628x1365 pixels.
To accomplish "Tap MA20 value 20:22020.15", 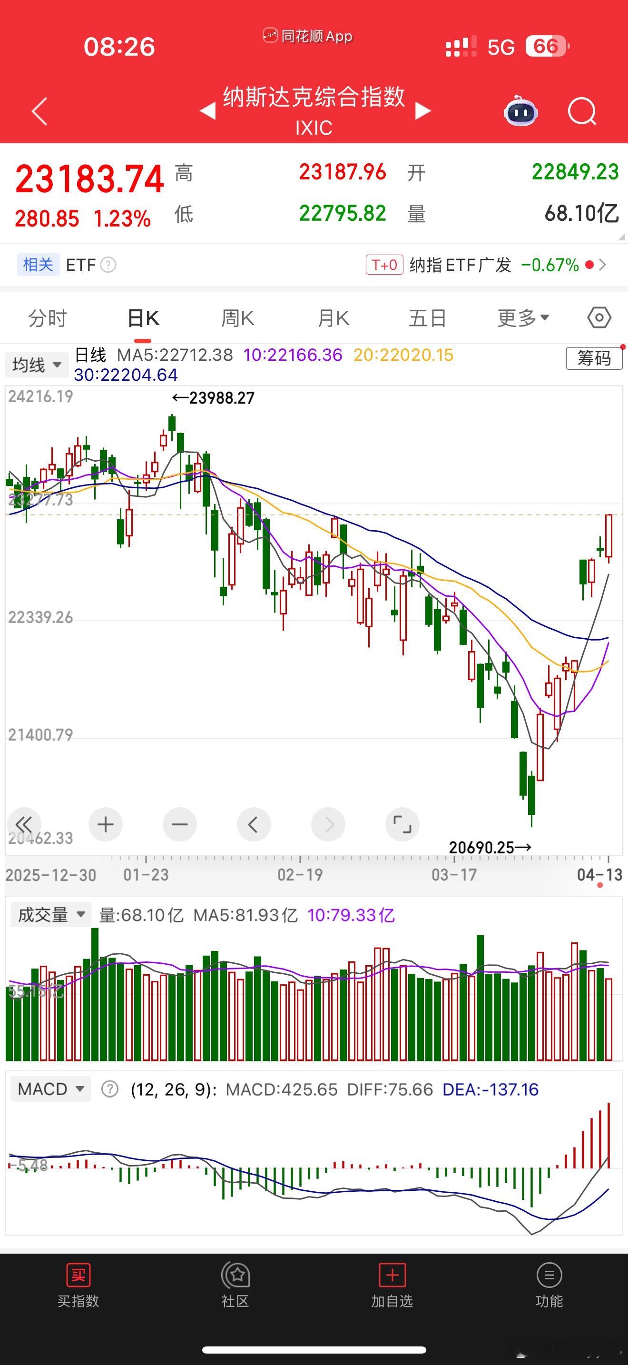I will click(403, 355).
